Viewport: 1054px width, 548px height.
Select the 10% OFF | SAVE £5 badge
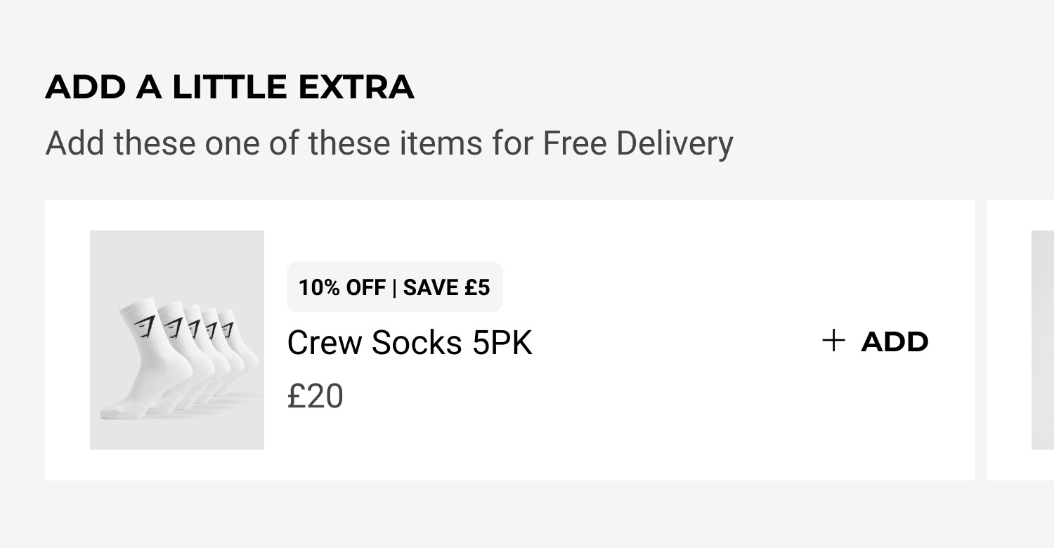(x=394, y=287)
